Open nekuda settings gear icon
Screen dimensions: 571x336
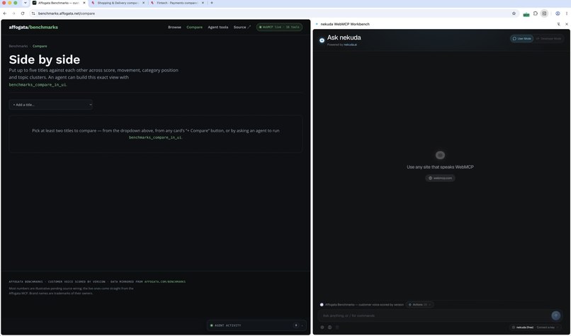(322, 328)
